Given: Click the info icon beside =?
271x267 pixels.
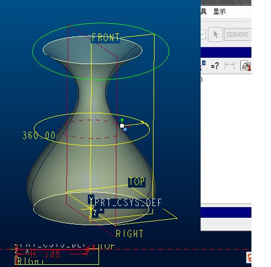Looking at the screenshot, I should (204, 63).
